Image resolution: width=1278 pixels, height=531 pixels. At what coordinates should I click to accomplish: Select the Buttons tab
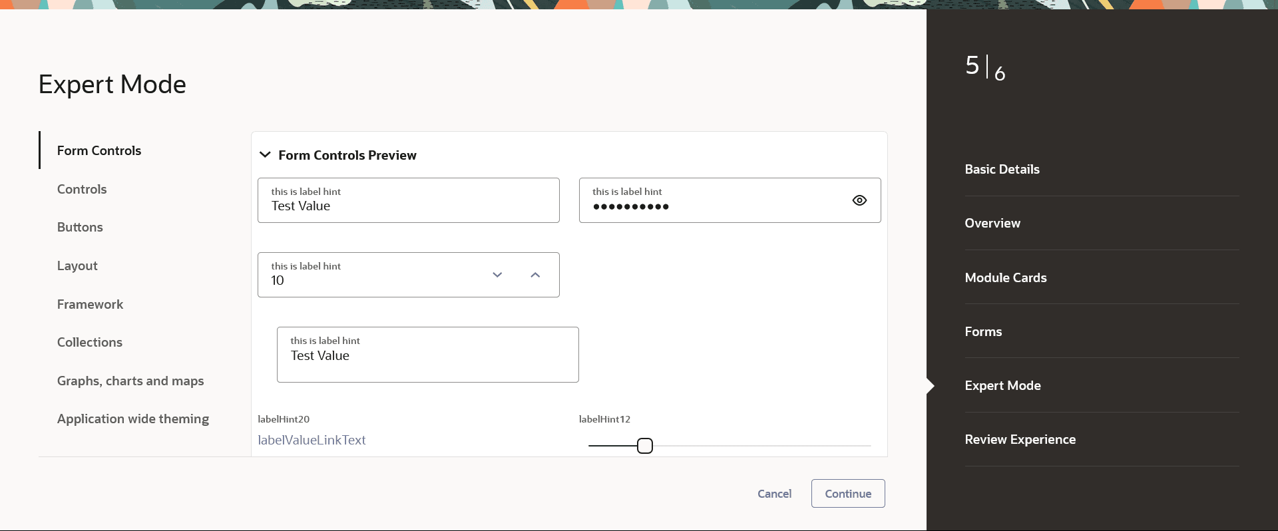tap(80, 227)
